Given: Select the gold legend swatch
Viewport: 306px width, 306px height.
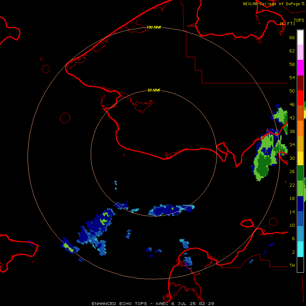Looking at the screenshot, I should click(x=300, y=144).
